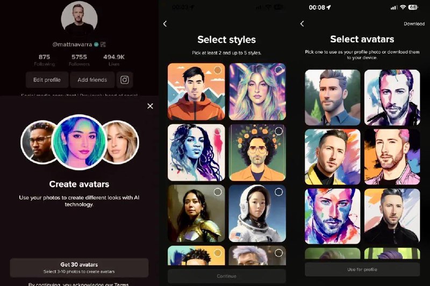Tap Get 30 avatars button
This screenshot has width=430, height=286.
coord(79,268)
